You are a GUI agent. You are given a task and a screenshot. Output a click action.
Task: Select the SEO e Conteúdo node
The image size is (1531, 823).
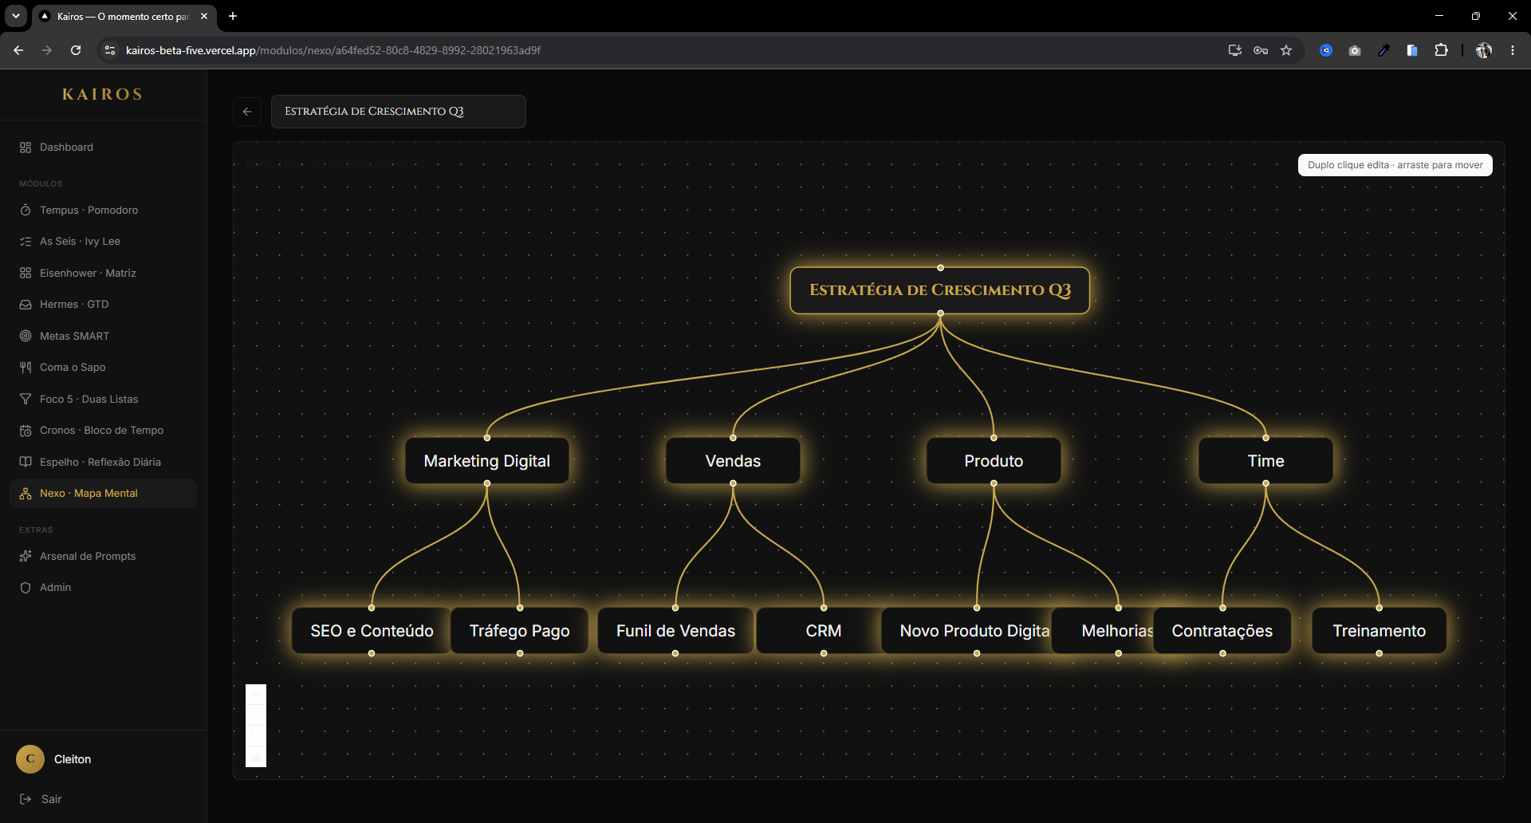tap(372, 631)
